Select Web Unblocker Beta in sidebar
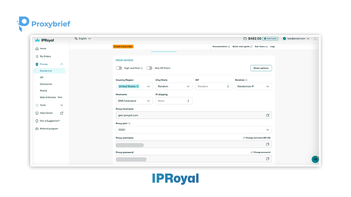Viewport: 351px width, 197px height. 51,98
